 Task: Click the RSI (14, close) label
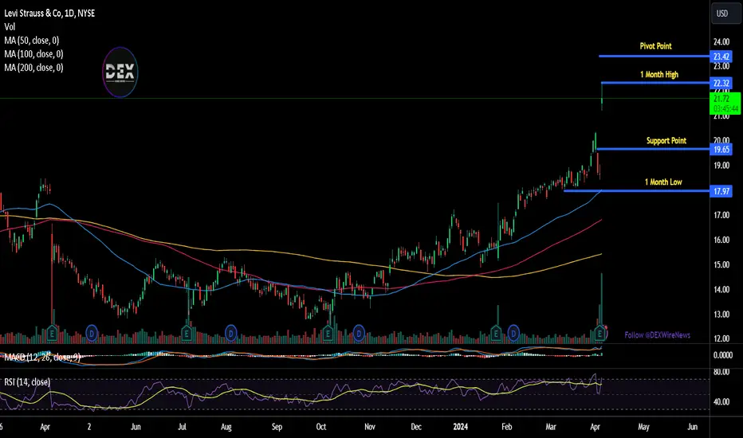click(27, 381)
